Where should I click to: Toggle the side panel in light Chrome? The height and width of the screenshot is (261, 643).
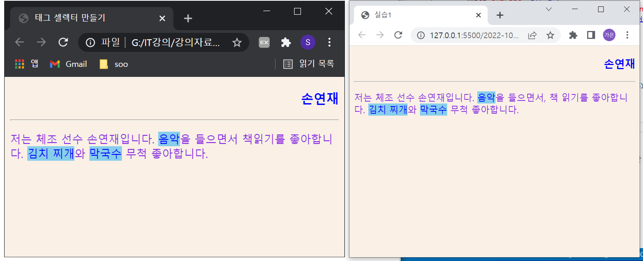591,35
